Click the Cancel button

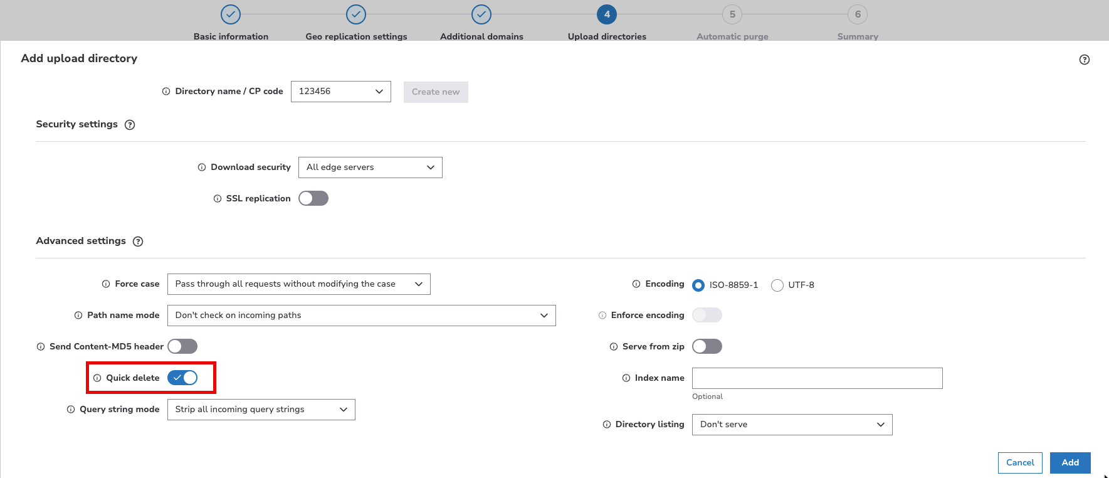[x=1019, y=463]
